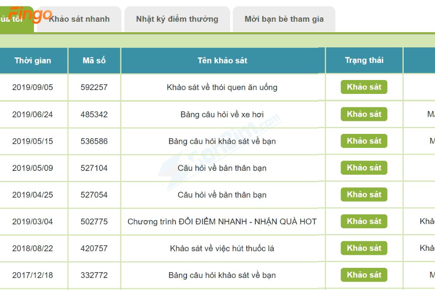The height and width of the screenshot is (290, 435).
Task: Click survey code 332772
Action: 94,275
